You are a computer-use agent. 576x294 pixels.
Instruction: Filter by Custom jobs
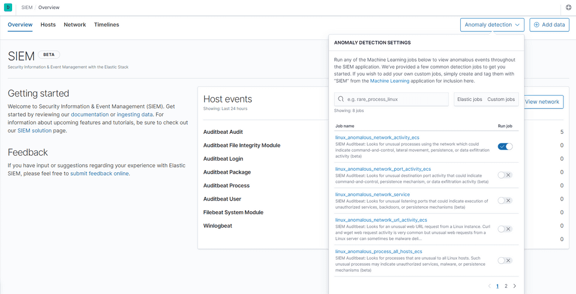tap(501, 100)
